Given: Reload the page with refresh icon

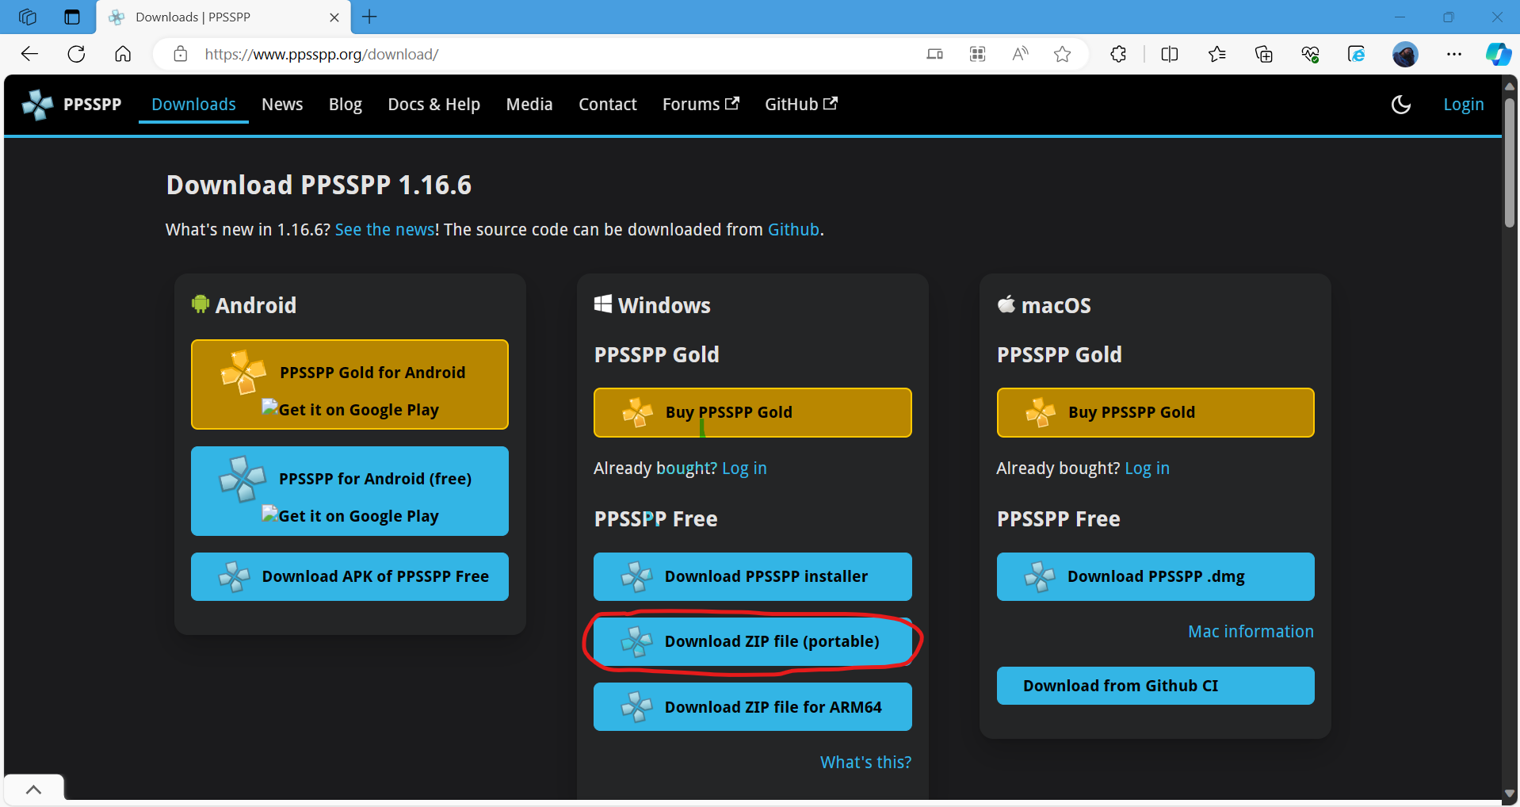Looking at the screenshot, I should 76,54.
